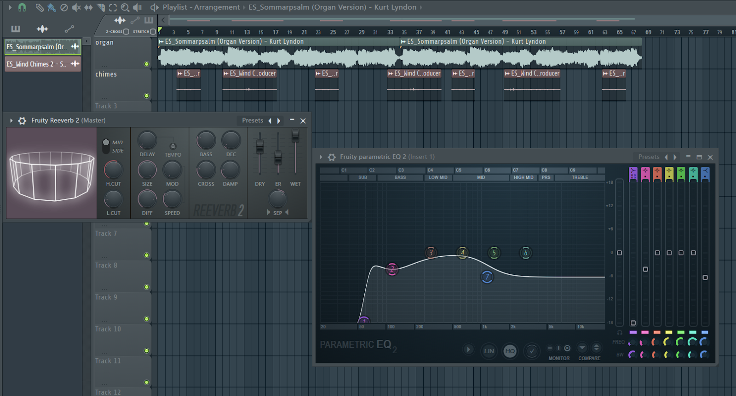The height and width of the screenshot is (396, 736).
Task: Toggle LIN linear phase button
Action: tap(489, 351)
